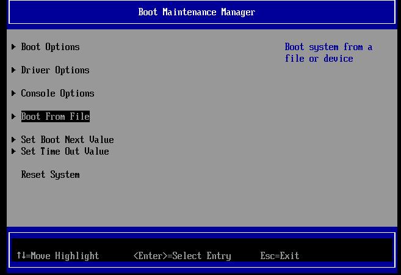
Task: Open the Set Boot Next Value entry
Action: click(x=67, y=140)
